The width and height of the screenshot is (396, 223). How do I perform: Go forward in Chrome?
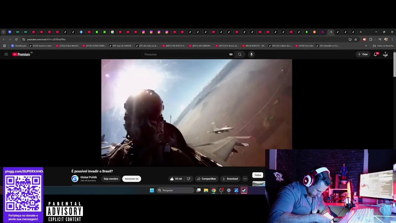pos(10,39)
